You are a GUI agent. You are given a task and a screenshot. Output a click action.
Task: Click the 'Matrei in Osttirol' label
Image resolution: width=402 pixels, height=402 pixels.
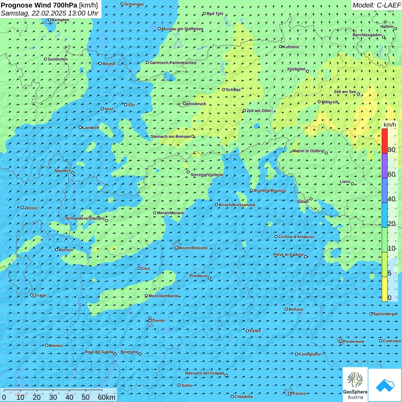308,151
